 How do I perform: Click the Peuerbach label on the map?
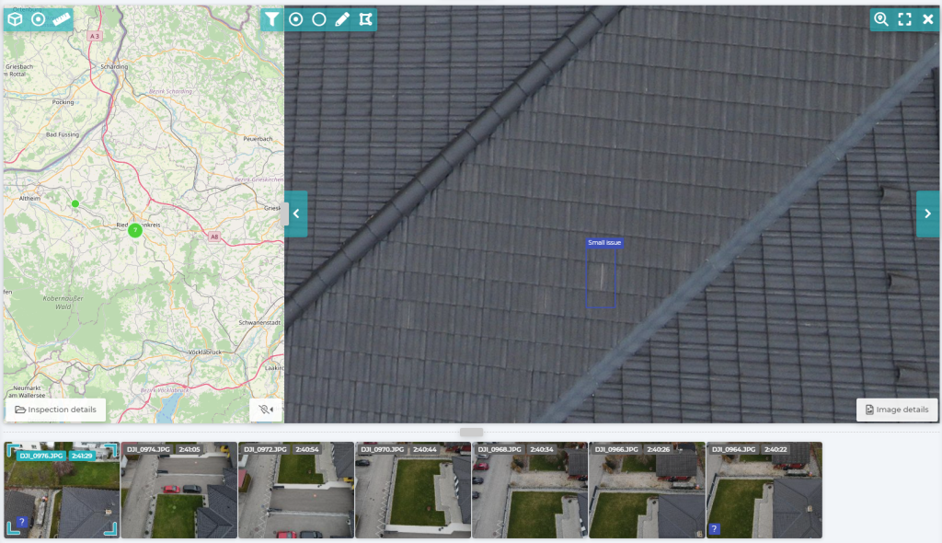[258, 139]
